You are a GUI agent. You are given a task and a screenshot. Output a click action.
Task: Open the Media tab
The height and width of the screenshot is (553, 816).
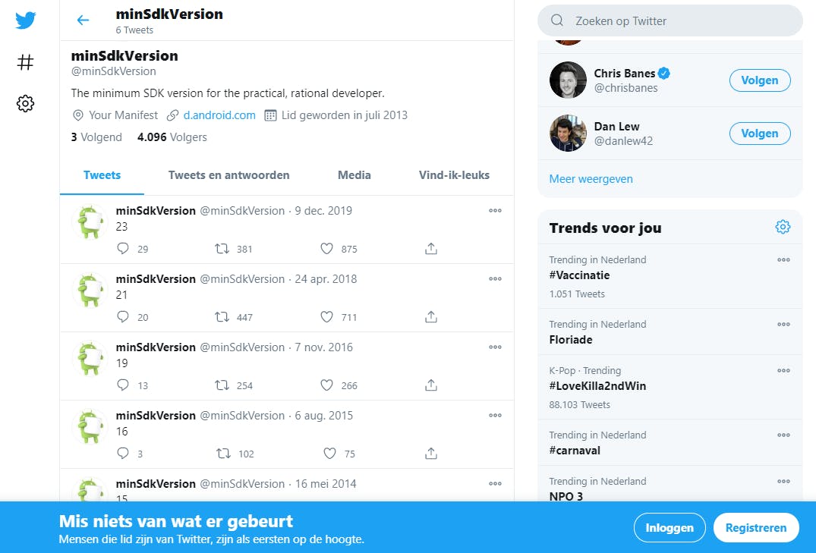pos(354,175)
